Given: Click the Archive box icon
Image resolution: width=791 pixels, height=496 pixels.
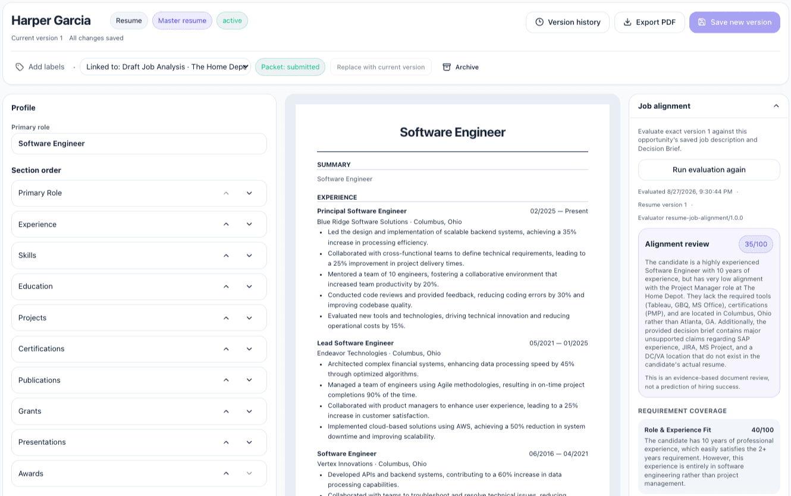Looking at the screenshot, I should click(x=447, y=67).
